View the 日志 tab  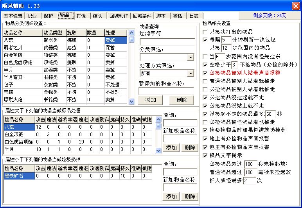(x=194, y=16)
